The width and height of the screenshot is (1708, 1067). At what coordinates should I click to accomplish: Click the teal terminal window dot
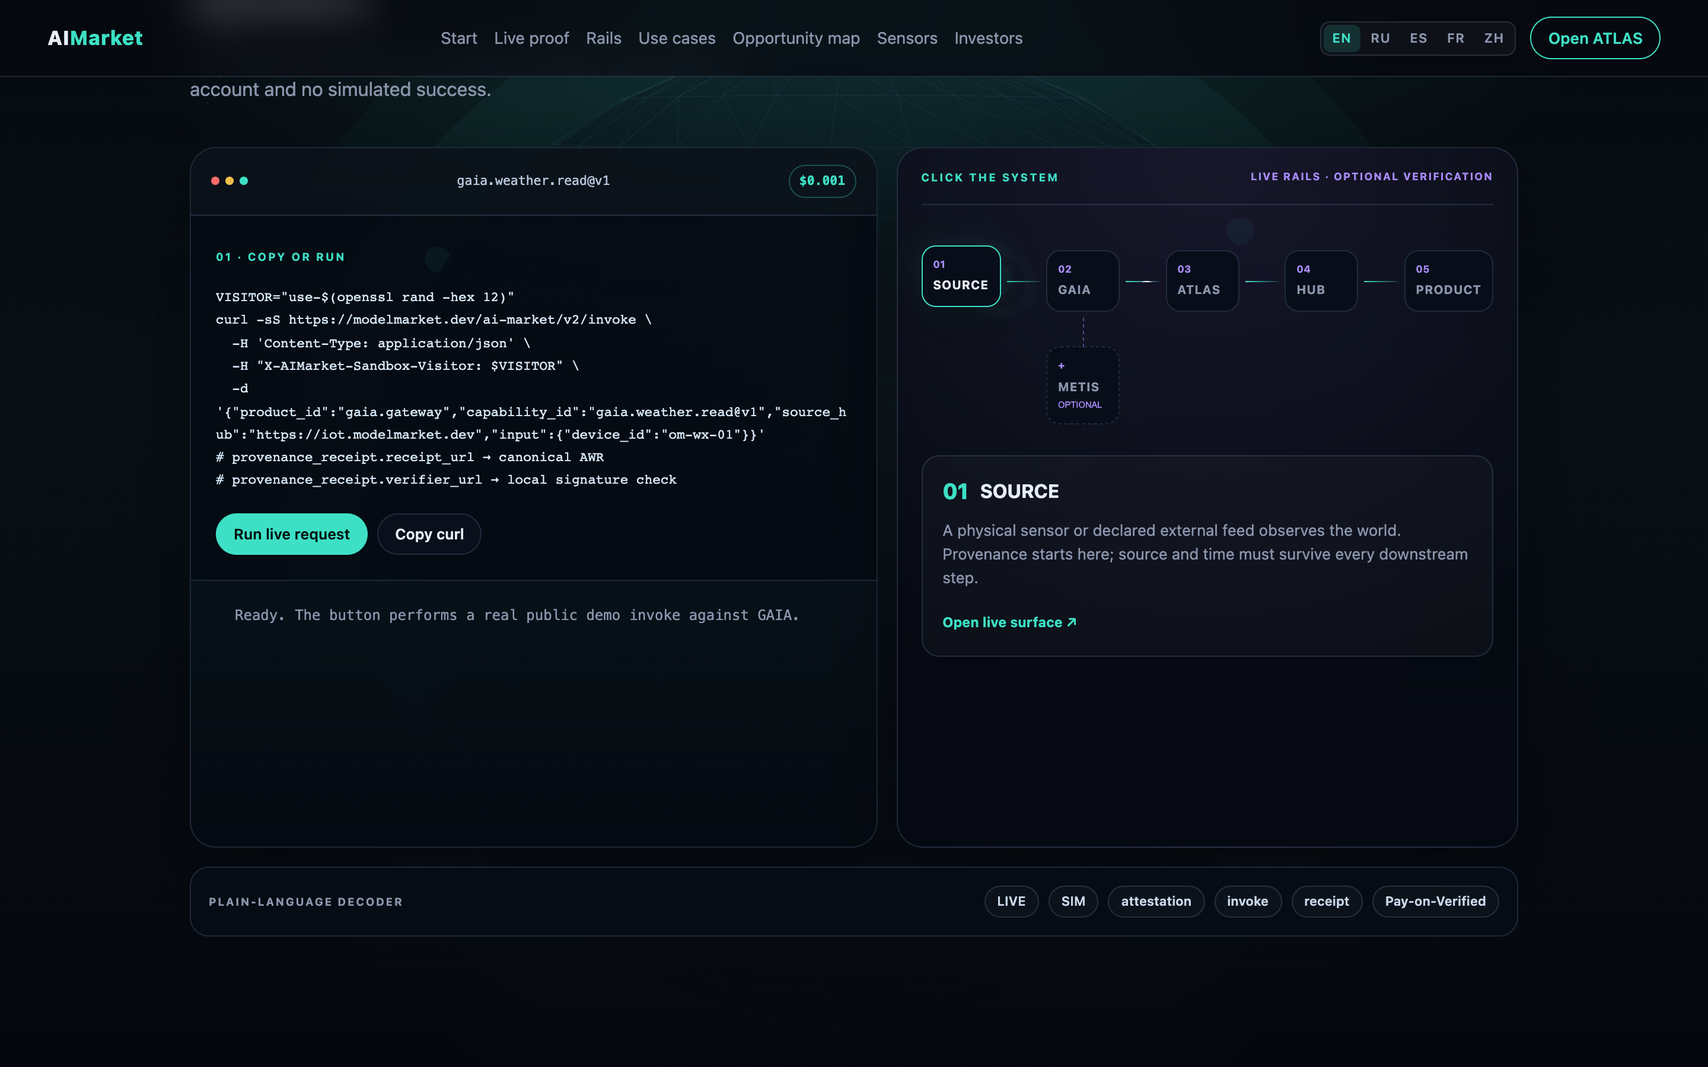(x=244, y=181)
